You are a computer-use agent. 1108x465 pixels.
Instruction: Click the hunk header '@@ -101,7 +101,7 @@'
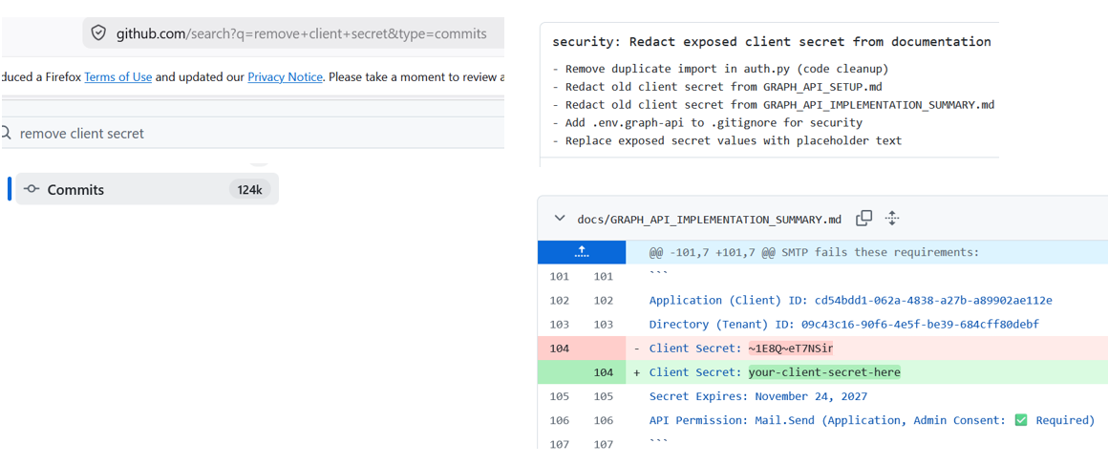tap(814, 252)
